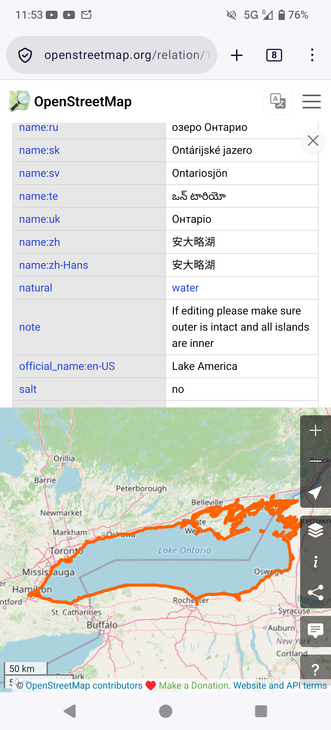Close the relation details panel
Screen dimensions: 331x730
click(313, 141)
